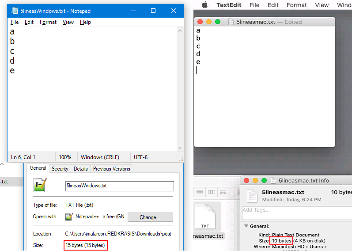Click the 5lineasmac.txt document icon in Info window
Viewport: 352px width, 251px height.
tap(252, 196)
